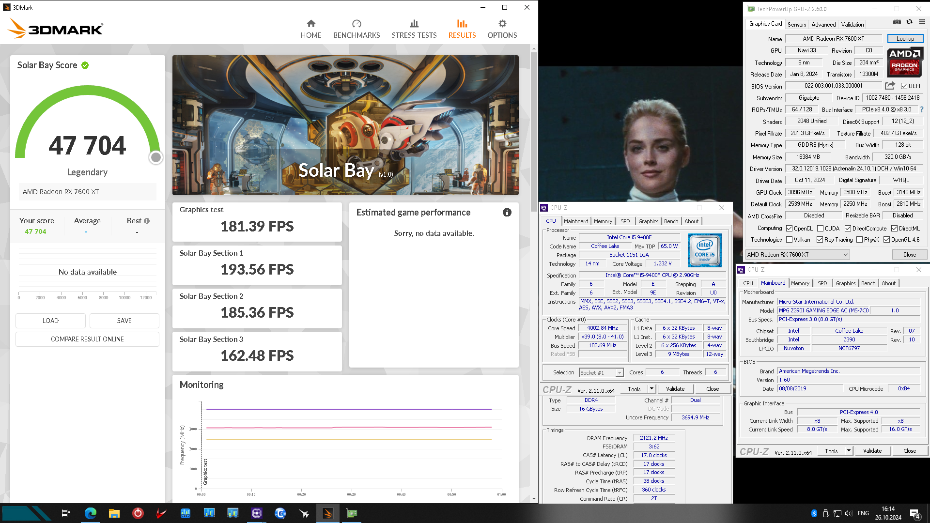Click the red power icon on the taskbar
Viewport: 930px width, 523px height.
tap(138, 513)
